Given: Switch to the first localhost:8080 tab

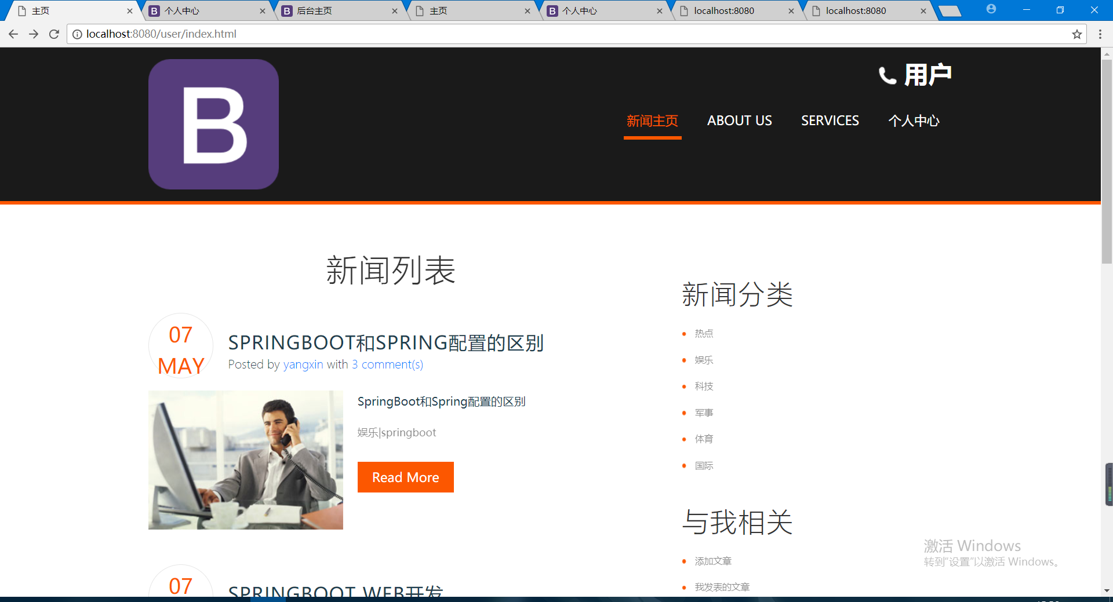Looking at the screenshot, I should (x=736, y=11).
